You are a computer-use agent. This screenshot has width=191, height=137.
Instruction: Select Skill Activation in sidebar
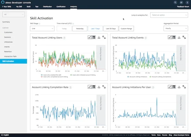(13, 61)
